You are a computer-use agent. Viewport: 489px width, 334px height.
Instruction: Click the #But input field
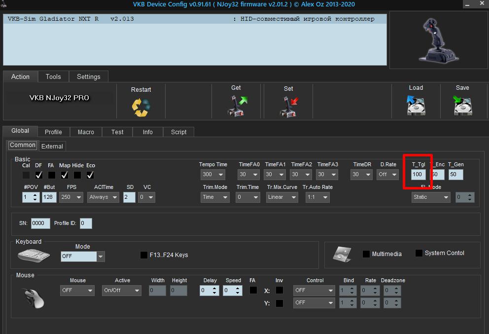click(49, 197)
